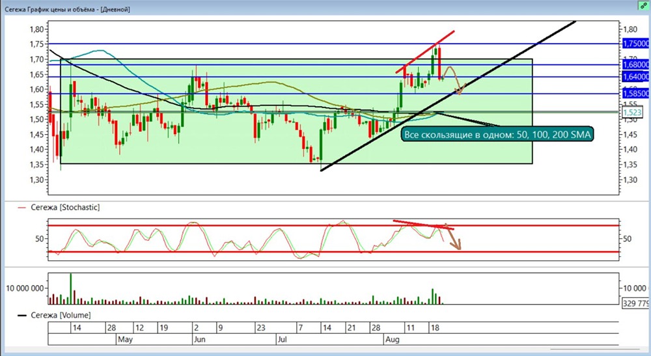Click the Сегежа [Volume] legend label

[x=61, y=316]
